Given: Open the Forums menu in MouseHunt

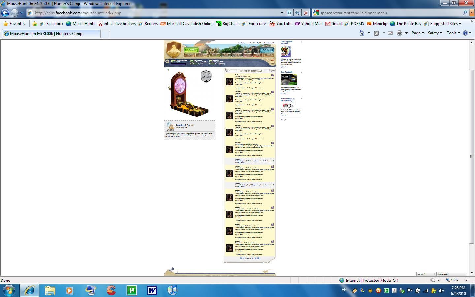Looking at the screenshot, I should pos(269,55).
